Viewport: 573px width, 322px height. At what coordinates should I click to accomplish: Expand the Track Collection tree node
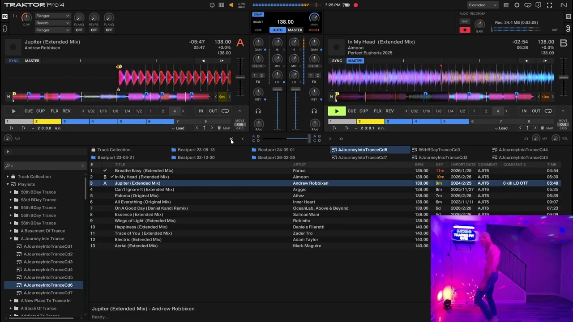8,177
